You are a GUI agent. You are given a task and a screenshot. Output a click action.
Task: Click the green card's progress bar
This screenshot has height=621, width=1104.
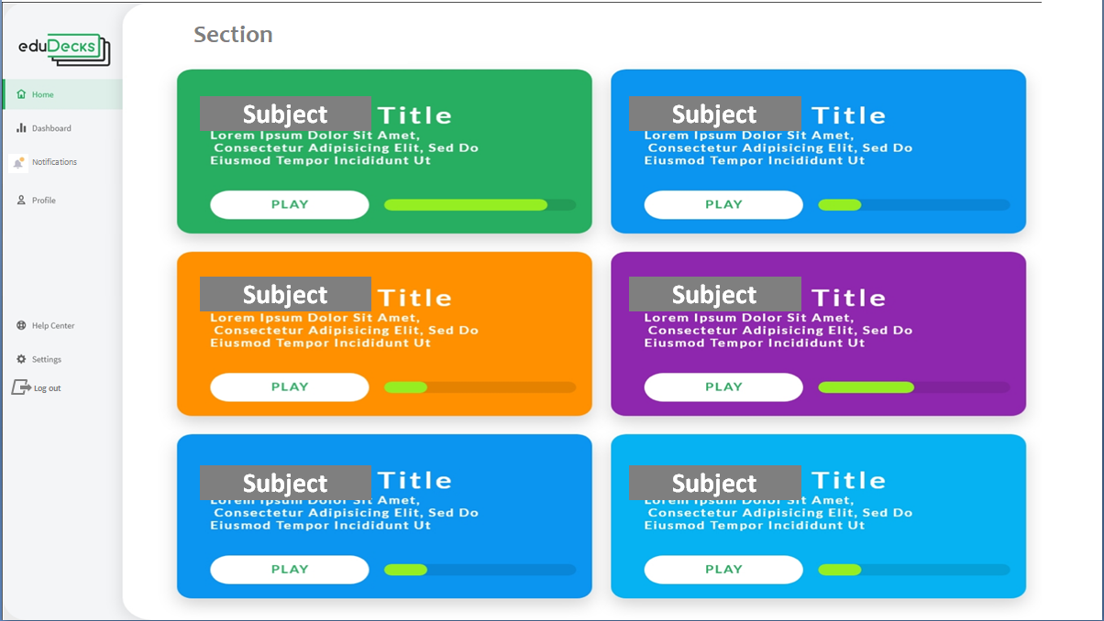(480, 204)
